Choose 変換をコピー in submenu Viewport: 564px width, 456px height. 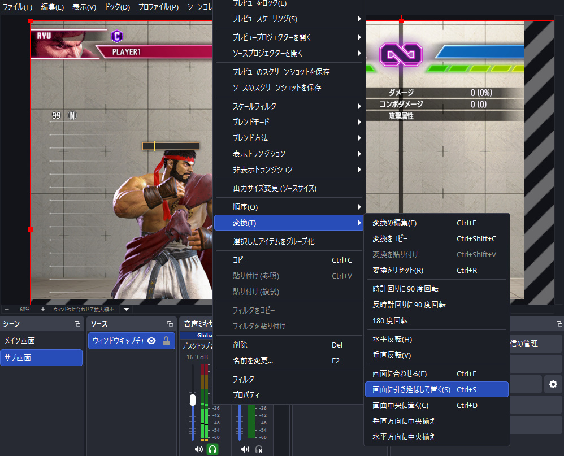pos(437,238)
